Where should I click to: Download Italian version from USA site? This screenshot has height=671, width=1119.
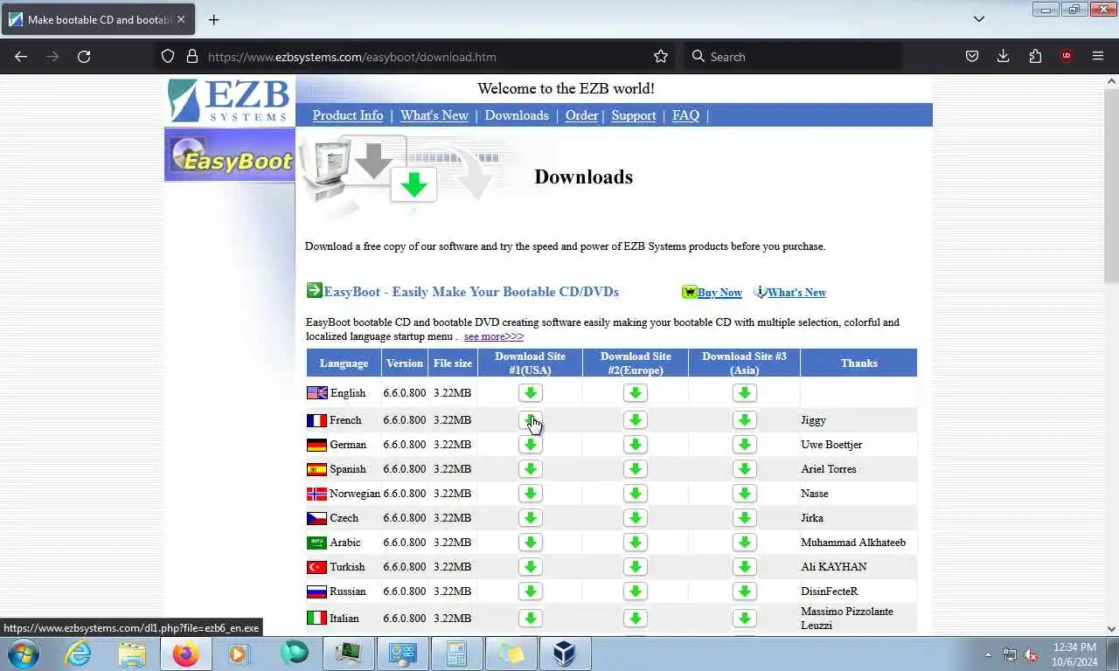[530, 619]
